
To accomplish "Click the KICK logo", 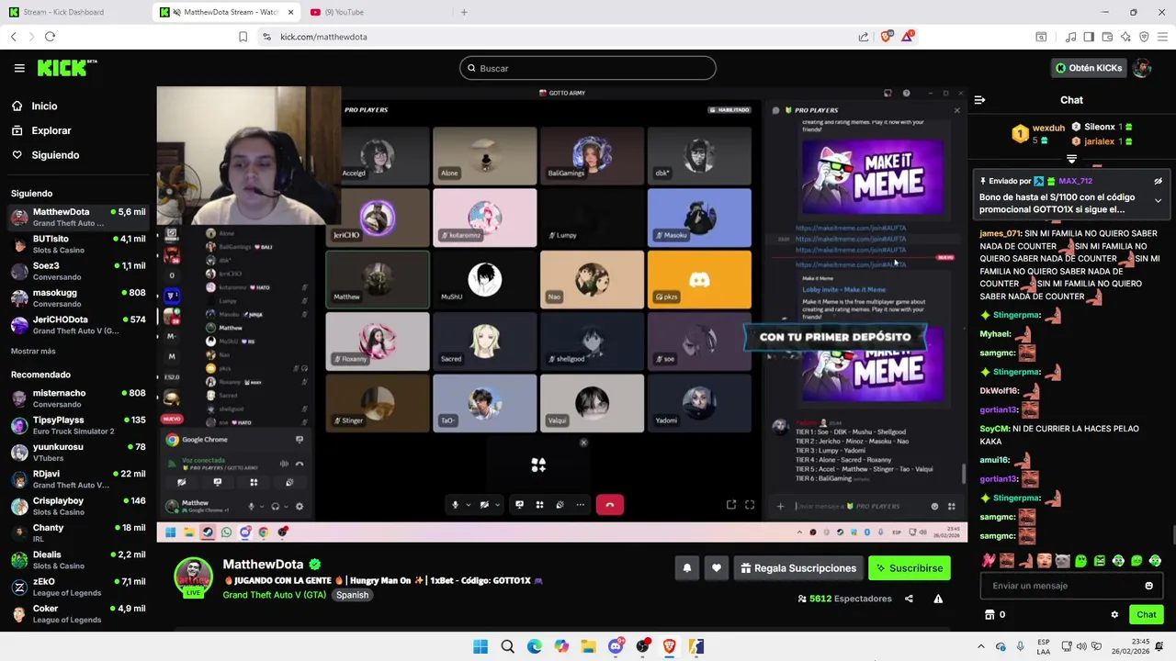I will [66, 68].
